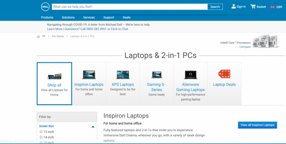Click Questions? Call or Click to Chat link

tap(96, 29)
